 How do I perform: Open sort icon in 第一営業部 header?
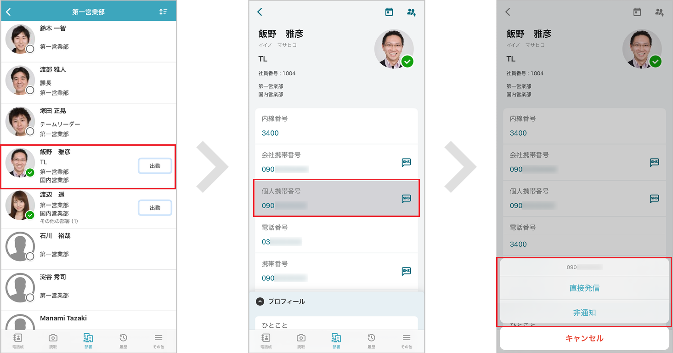pyautogui.click(x=163, y=12)
